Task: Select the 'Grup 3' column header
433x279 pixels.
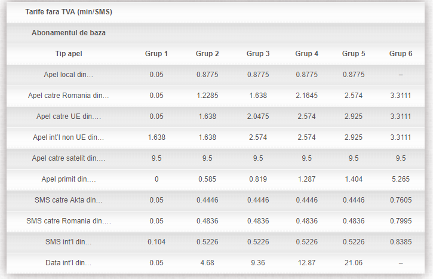Action: [x=258, y=54]
